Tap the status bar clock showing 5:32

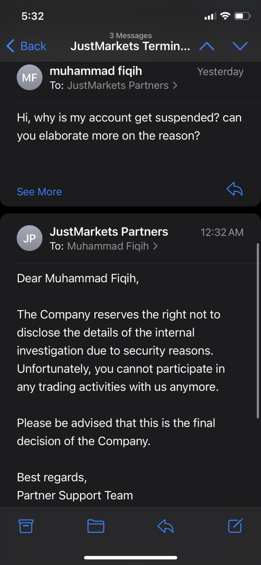(33, 16)
